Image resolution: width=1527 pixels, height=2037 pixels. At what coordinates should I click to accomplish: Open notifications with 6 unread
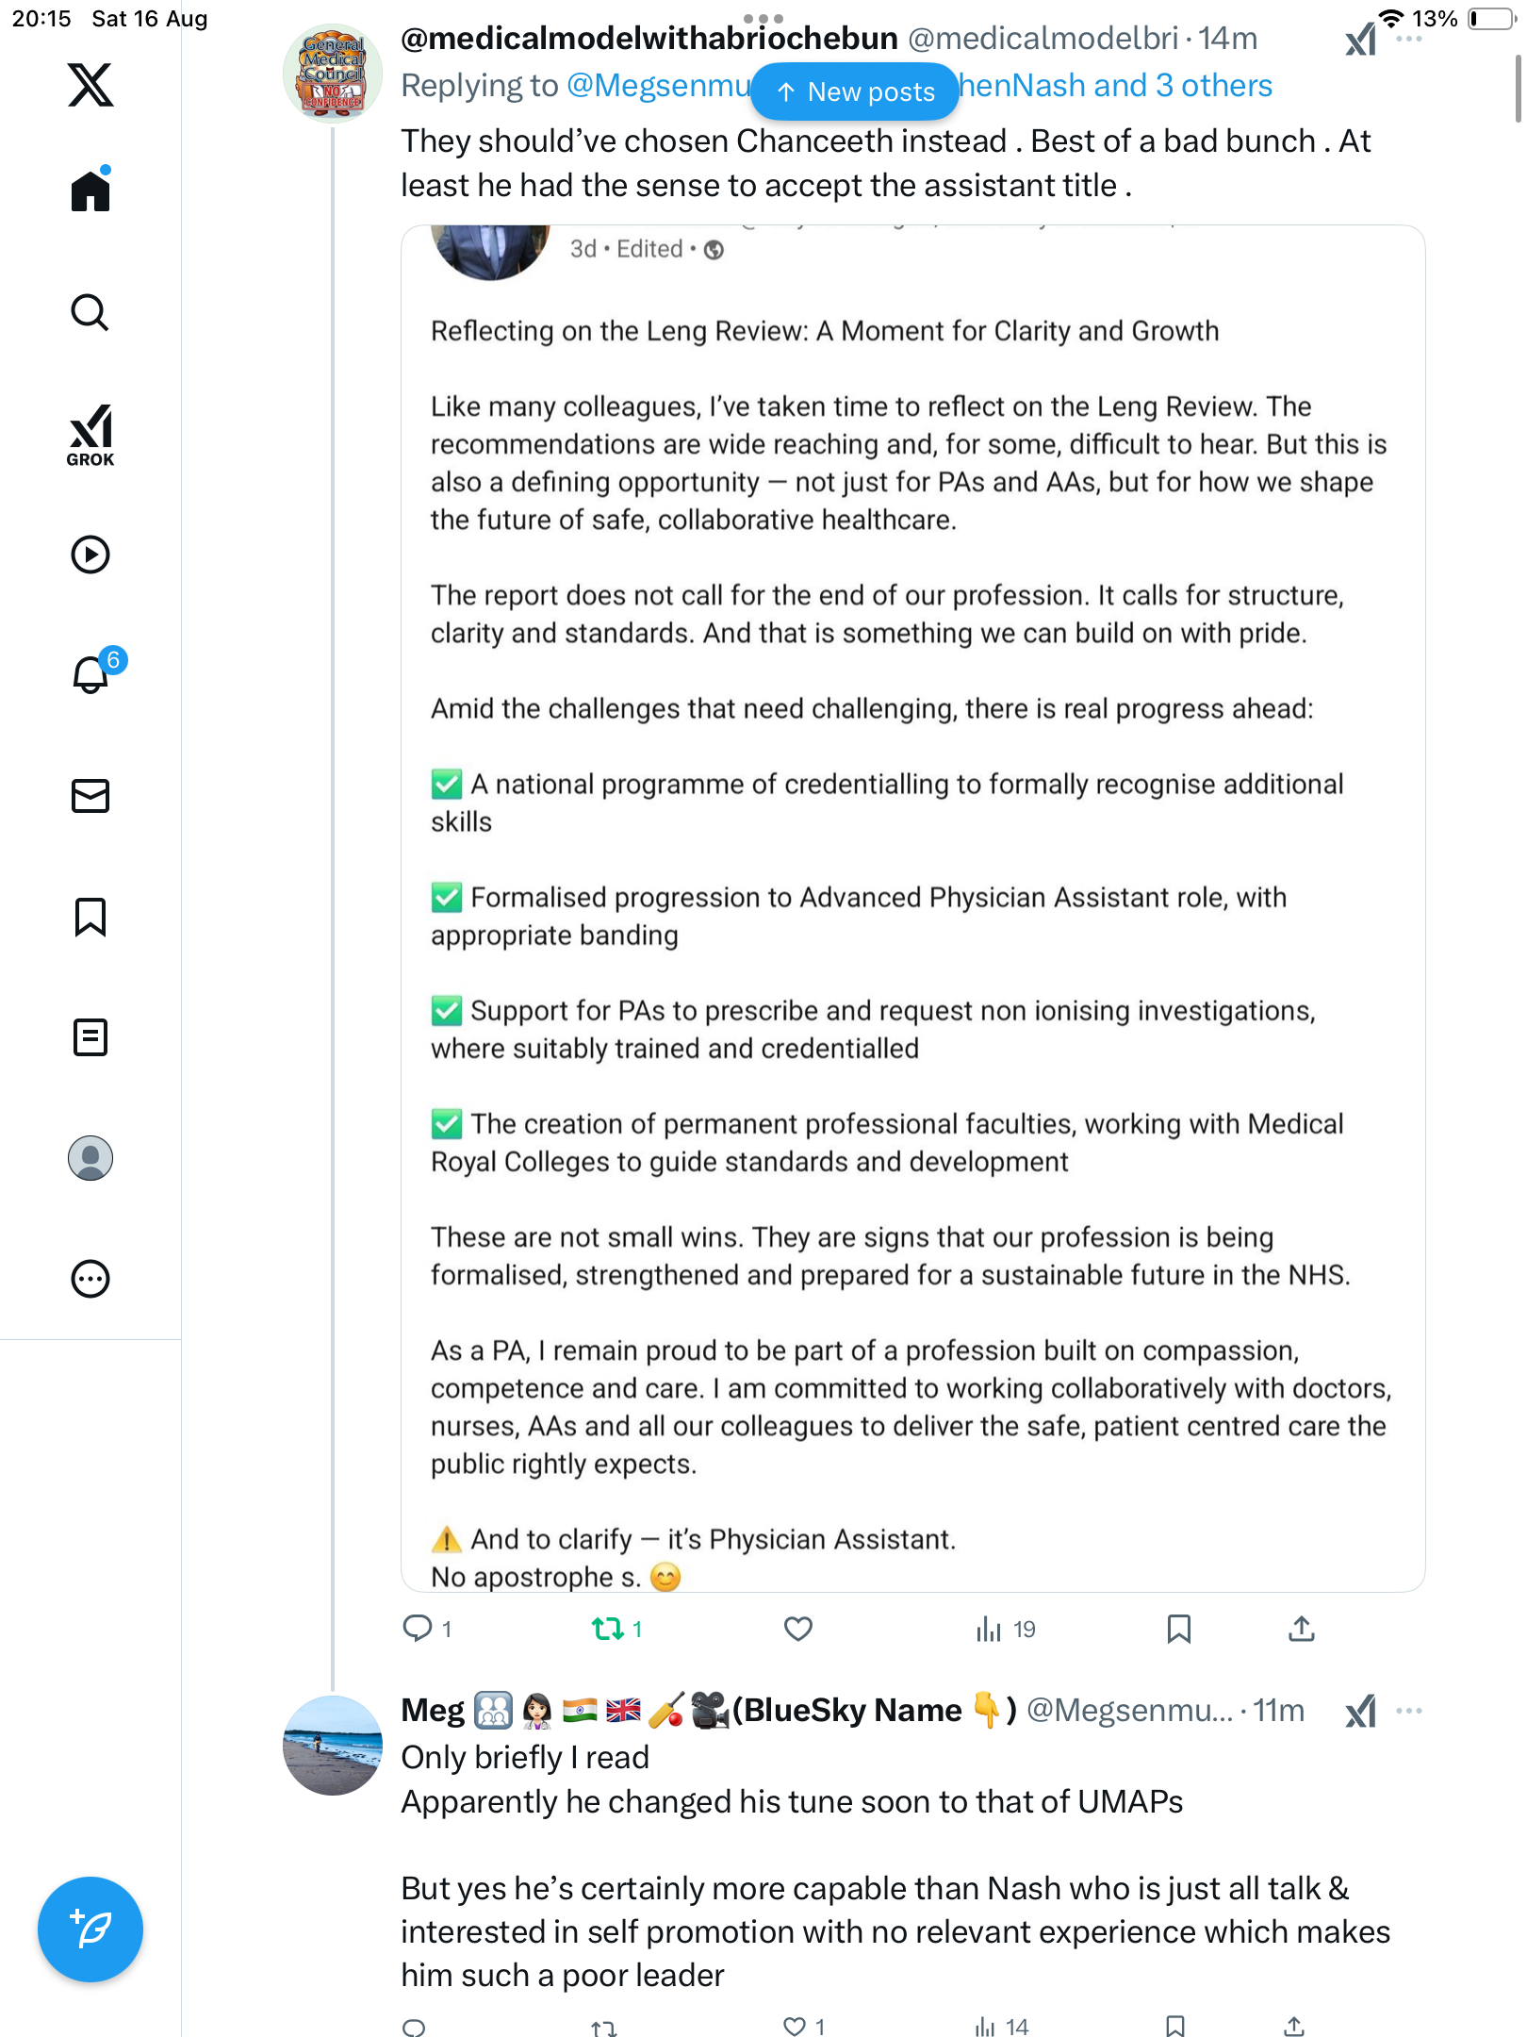91,674
